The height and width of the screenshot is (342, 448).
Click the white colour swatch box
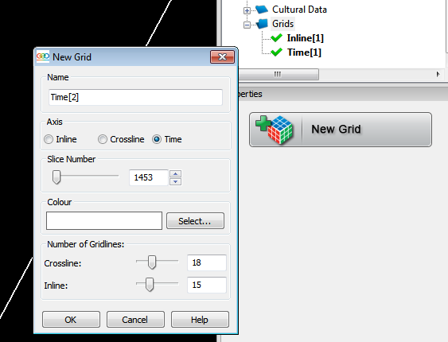(x=104, y=220)
